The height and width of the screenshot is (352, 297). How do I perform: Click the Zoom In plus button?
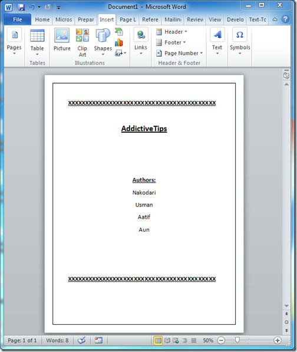(x=278, y=340)
